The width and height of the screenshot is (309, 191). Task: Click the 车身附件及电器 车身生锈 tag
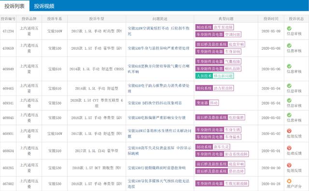[x=218, y=130]
